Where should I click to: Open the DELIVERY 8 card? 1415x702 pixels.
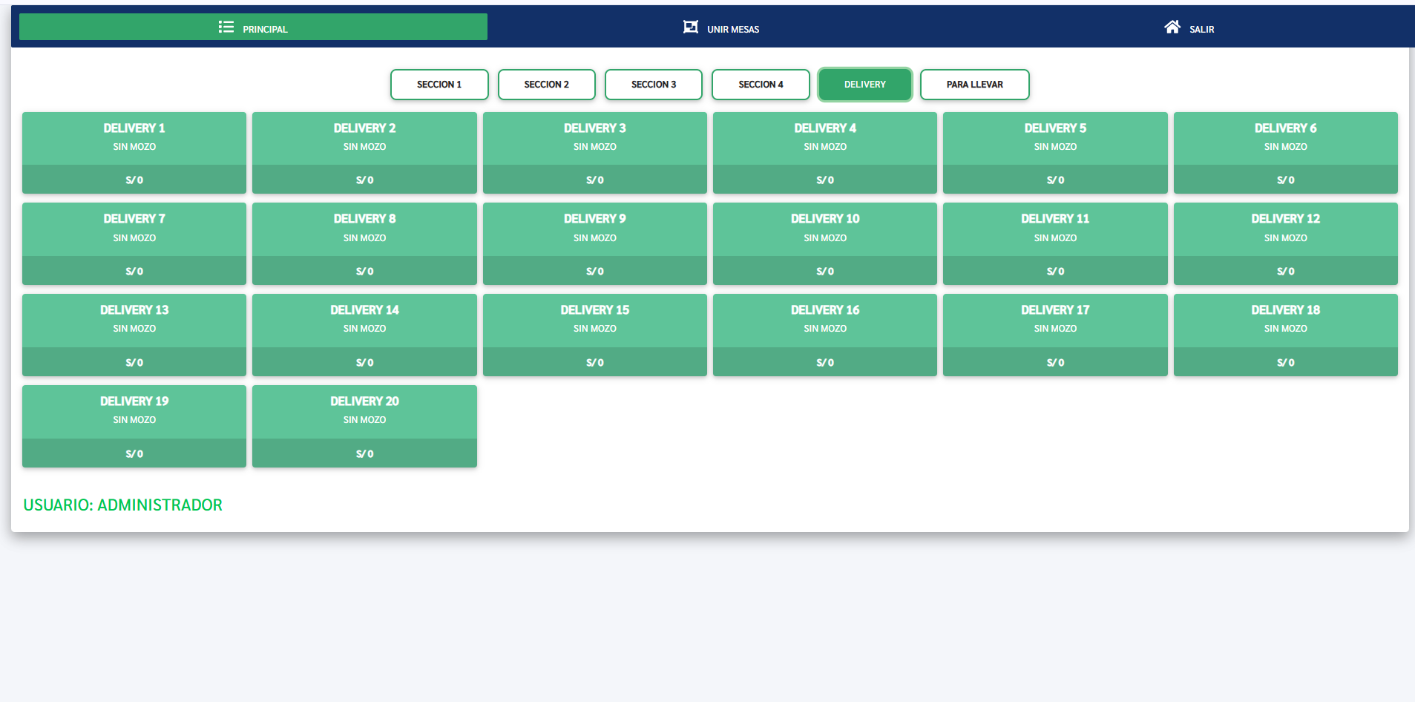364,244
